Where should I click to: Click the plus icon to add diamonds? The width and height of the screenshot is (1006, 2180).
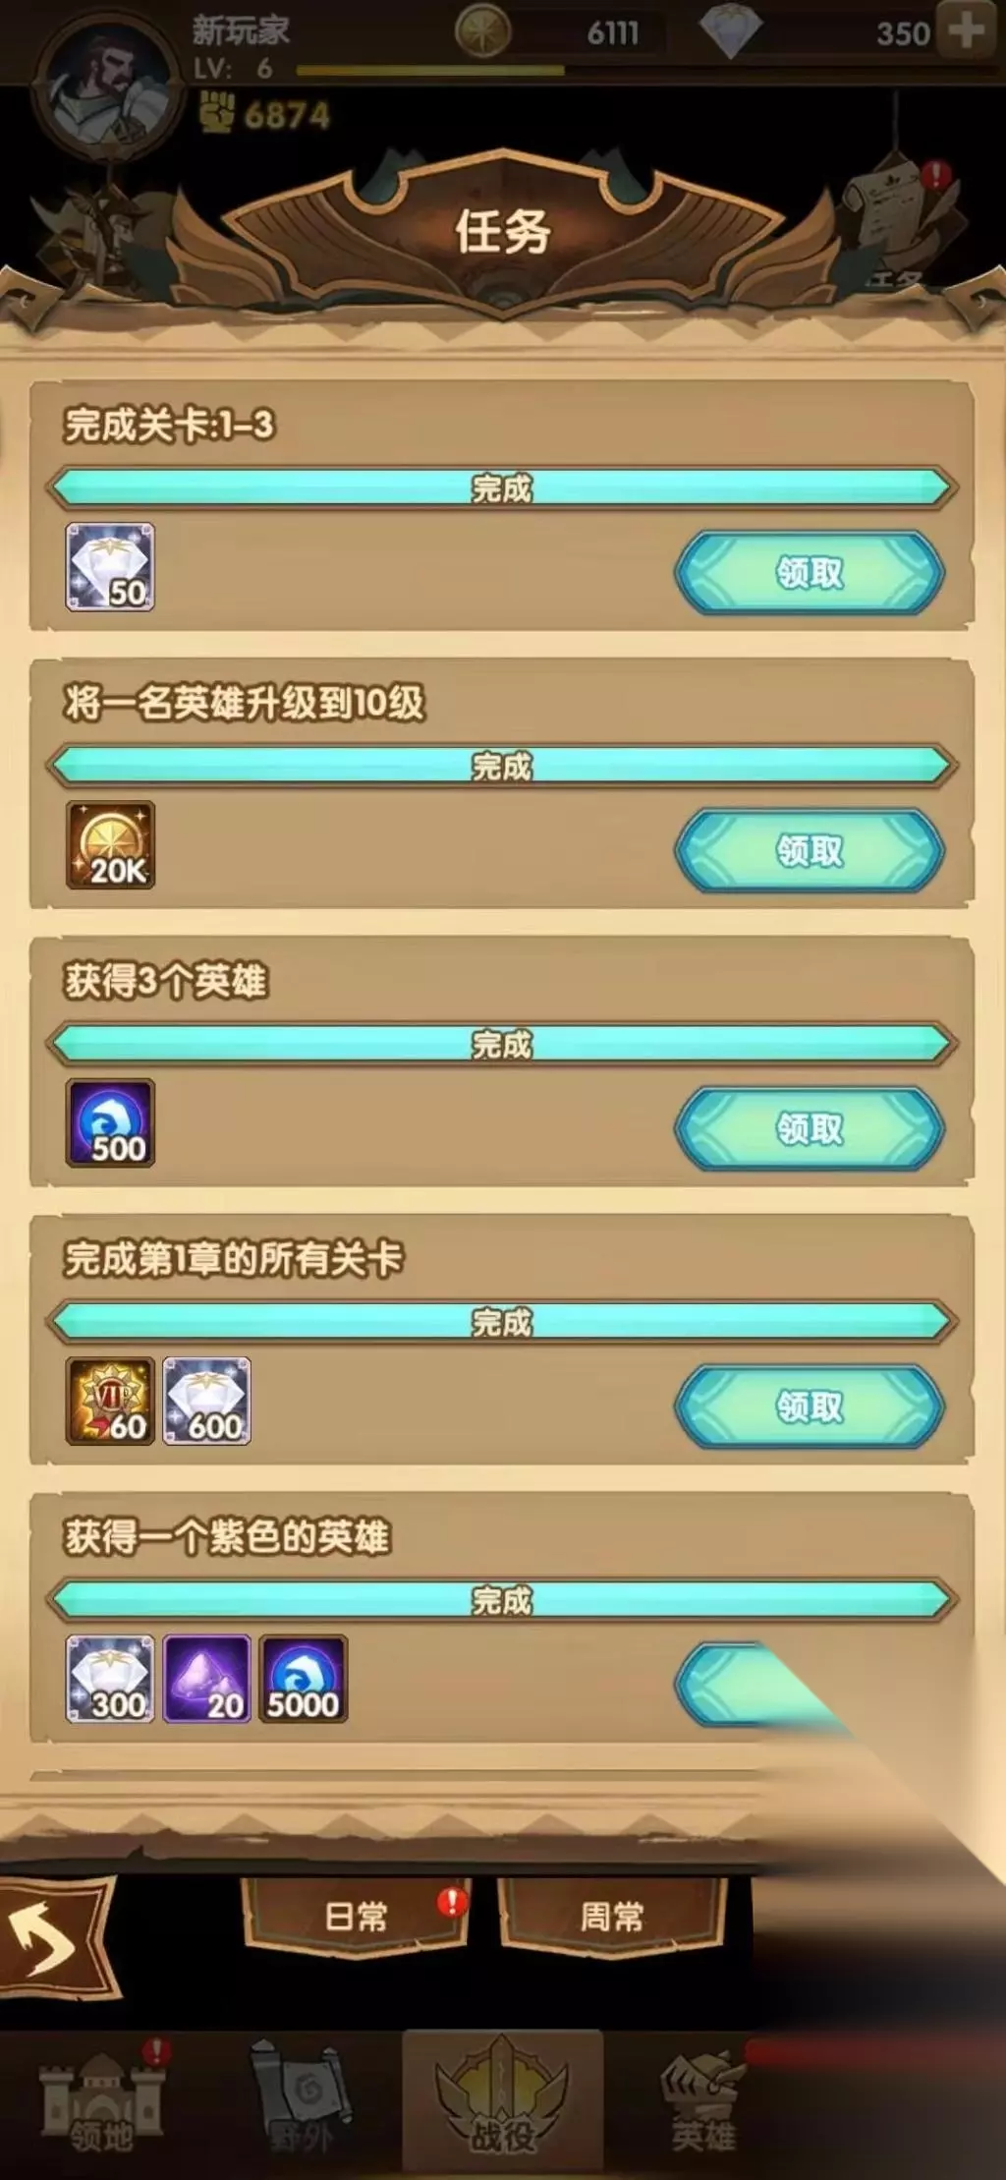966,30
